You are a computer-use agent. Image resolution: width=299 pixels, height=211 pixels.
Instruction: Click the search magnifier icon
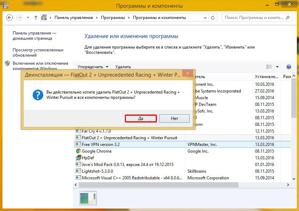coord(287,18)
